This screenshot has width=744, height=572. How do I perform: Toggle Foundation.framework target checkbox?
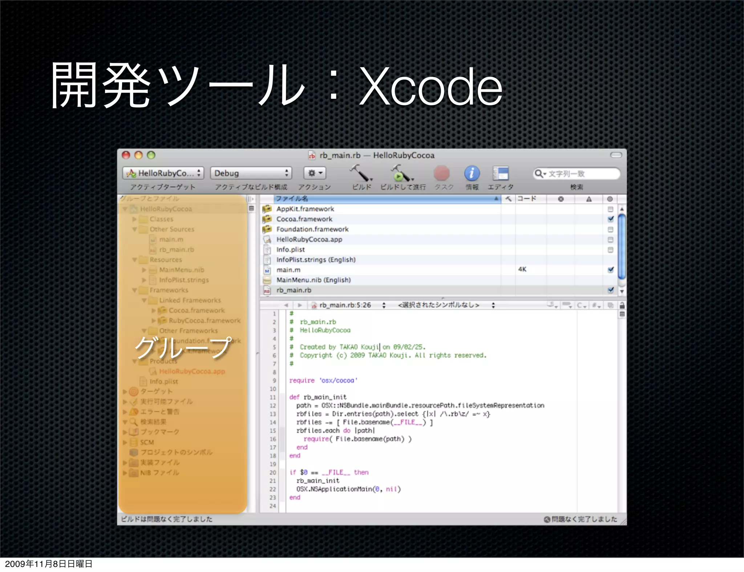(x=610, y=229)
